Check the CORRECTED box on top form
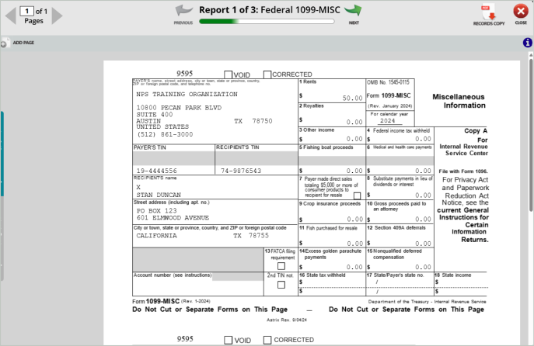This screenshot has width=534, height=346. (267, 74)
